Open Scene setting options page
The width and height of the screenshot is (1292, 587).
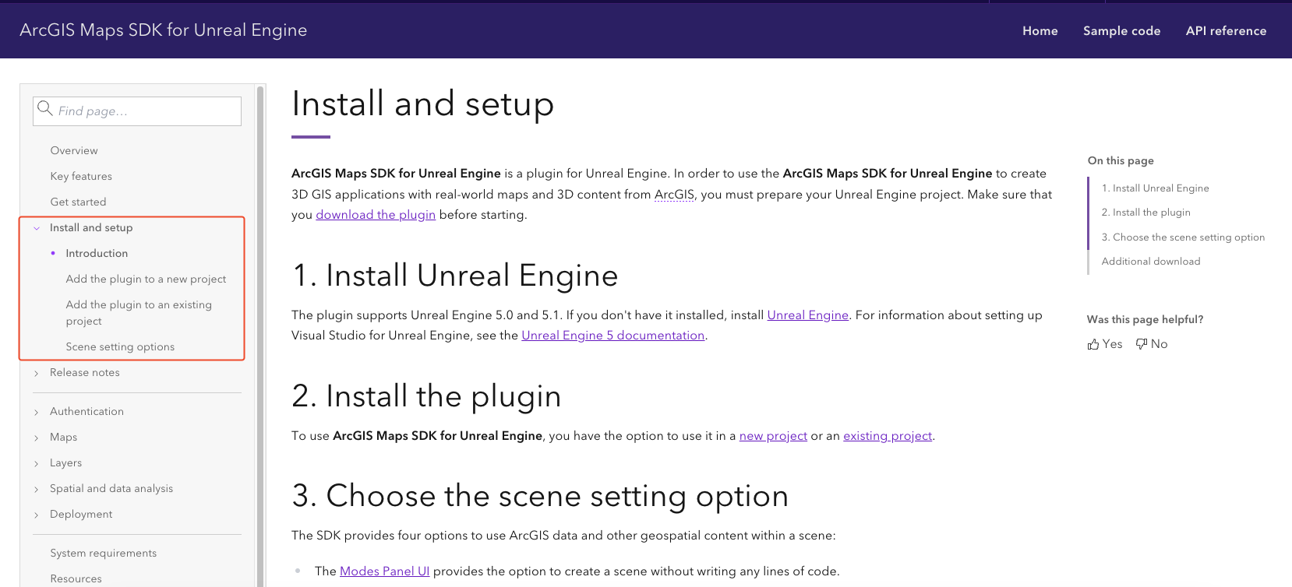point(120,347)
